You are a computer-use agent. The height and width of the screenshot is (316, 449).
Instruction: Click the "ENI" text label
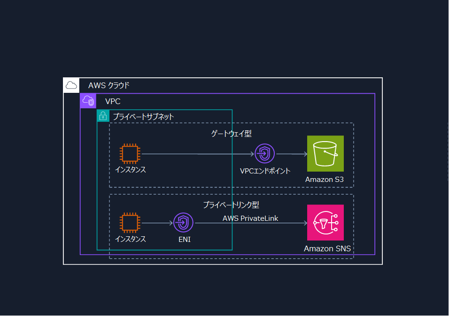[184, 239]
